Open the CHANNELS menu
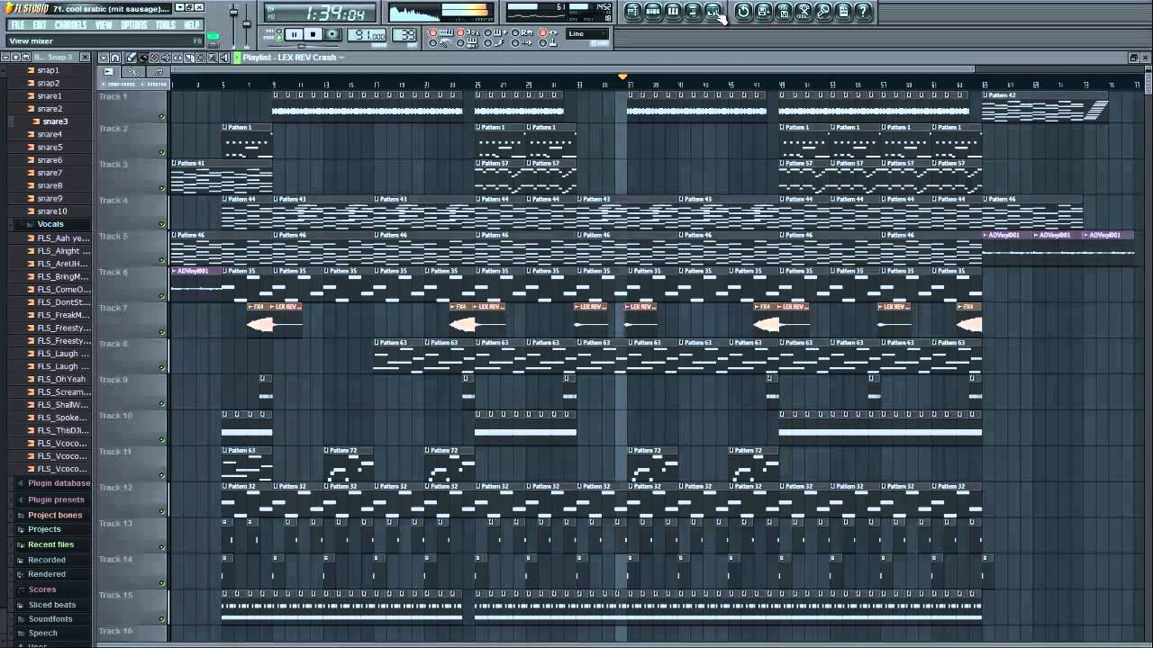 [70, 25]
